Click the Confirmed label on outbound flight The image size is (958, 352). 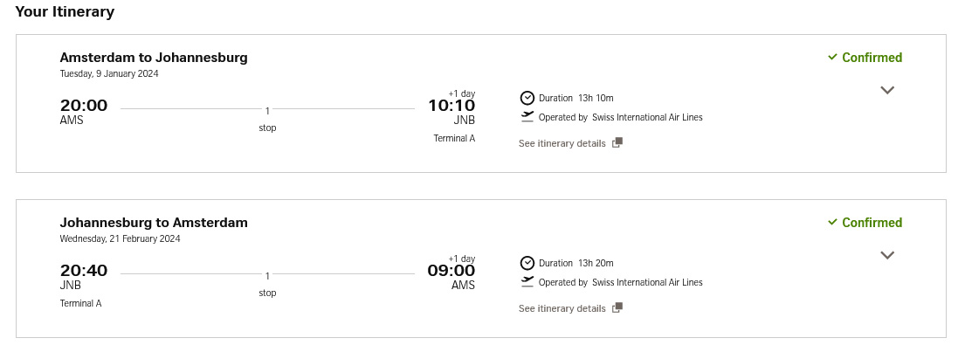point(872,58)
